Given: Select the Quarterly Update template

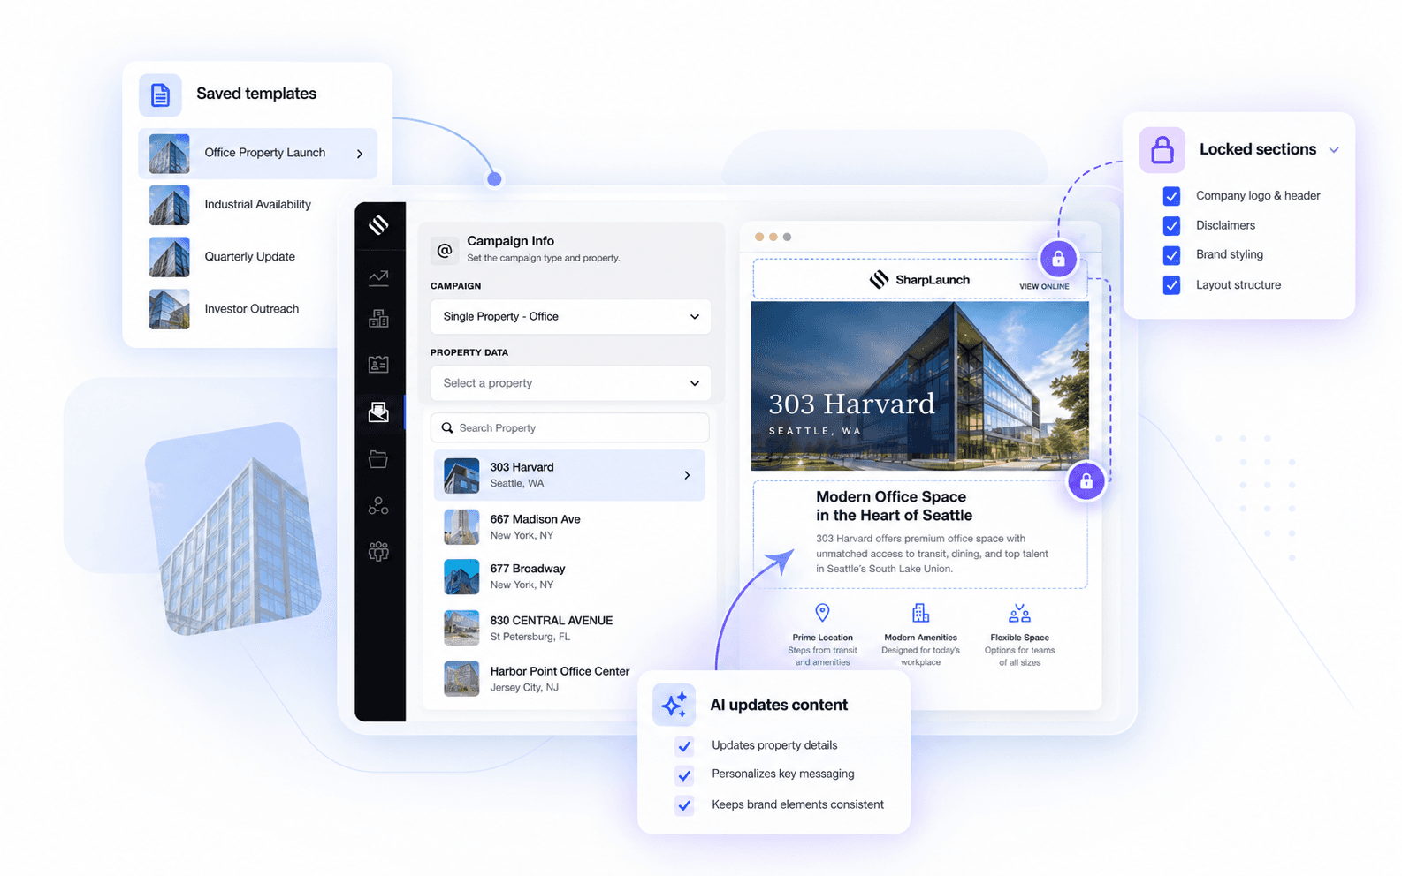Looking at the screenshot, I should pyautogui.click(x=257, y=257).
